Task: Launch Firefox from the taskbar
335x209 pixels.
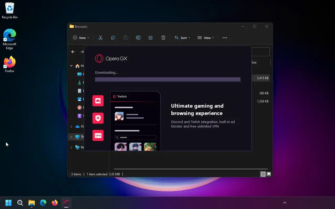Action: click(55, 203)
